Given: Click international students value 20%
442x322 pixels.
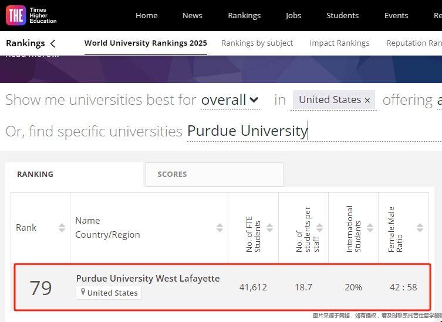Looking at the screenshot, I should (x=353, y=287).
